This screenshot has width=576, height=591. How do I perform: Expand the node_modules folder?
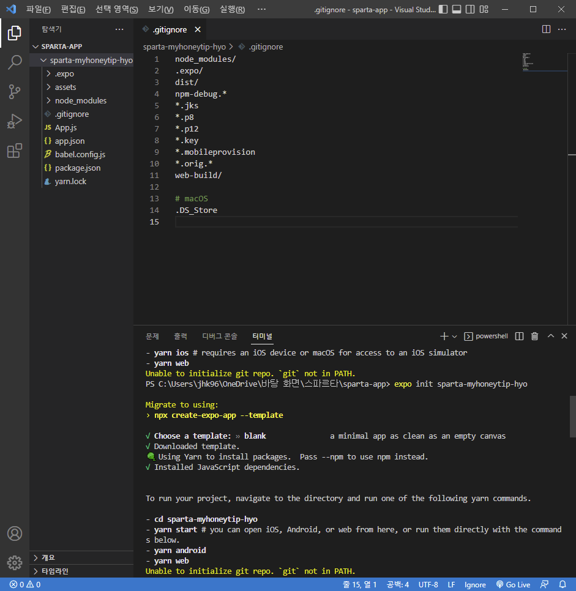(81, 100)
